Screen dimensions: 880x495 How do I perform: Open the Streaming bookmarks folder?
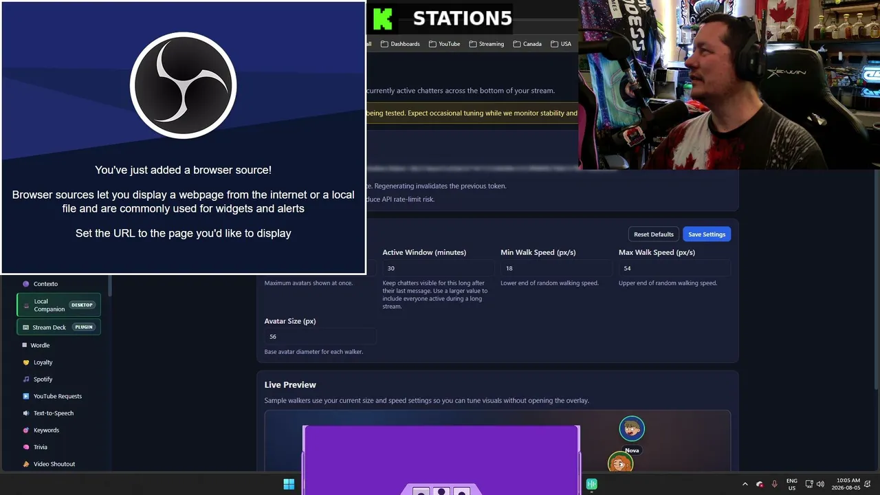[486, 44]
